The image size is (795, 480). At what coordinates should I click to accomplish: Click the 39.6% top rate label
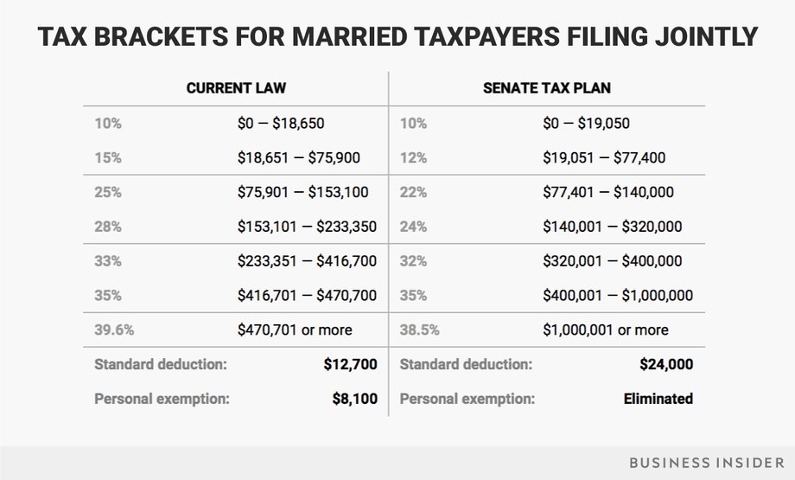click(114, 330)
